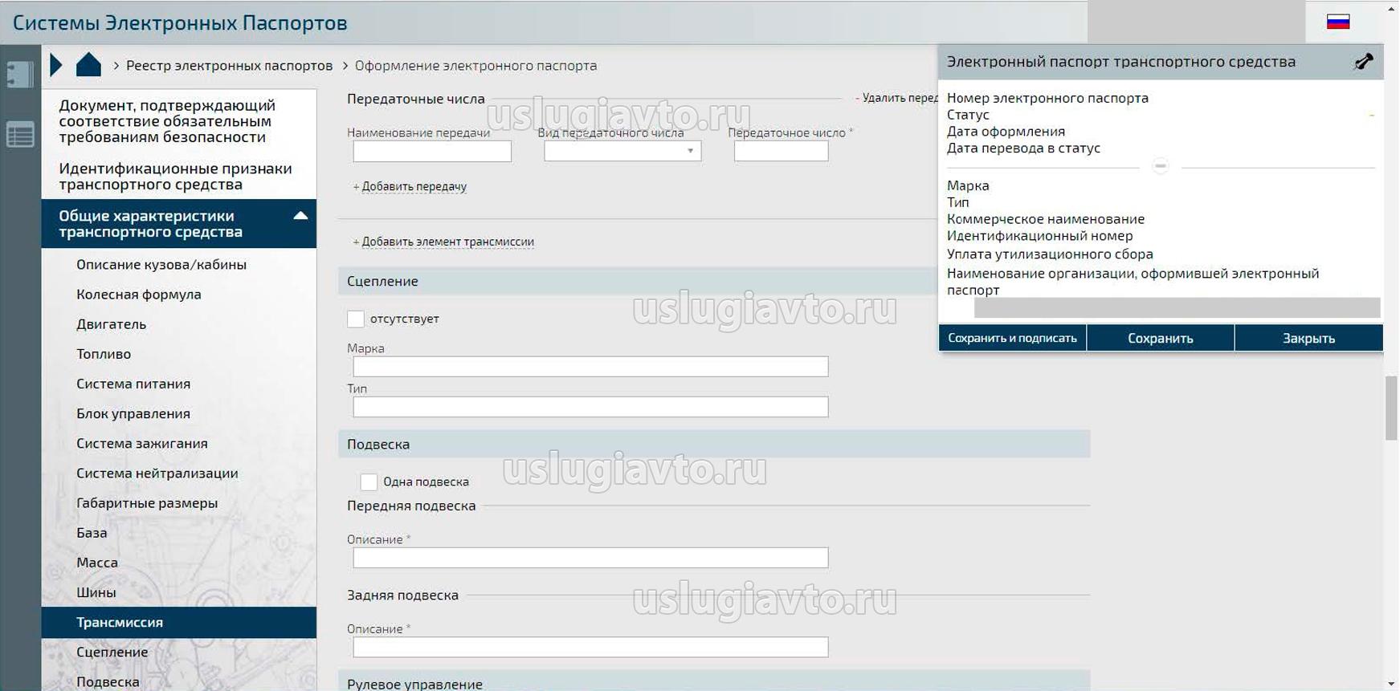Click the Russian flag language icon

1337,22
